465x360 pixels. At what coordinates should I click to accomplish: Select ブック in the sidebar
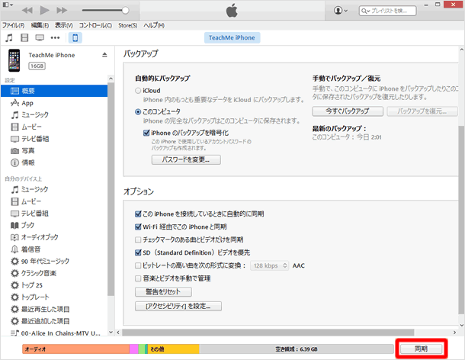pyautogui.click(x=54, y=225)
